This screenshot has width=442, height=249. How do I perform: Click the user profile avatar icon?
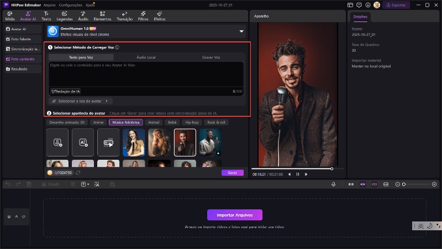(x=377, y=5)
